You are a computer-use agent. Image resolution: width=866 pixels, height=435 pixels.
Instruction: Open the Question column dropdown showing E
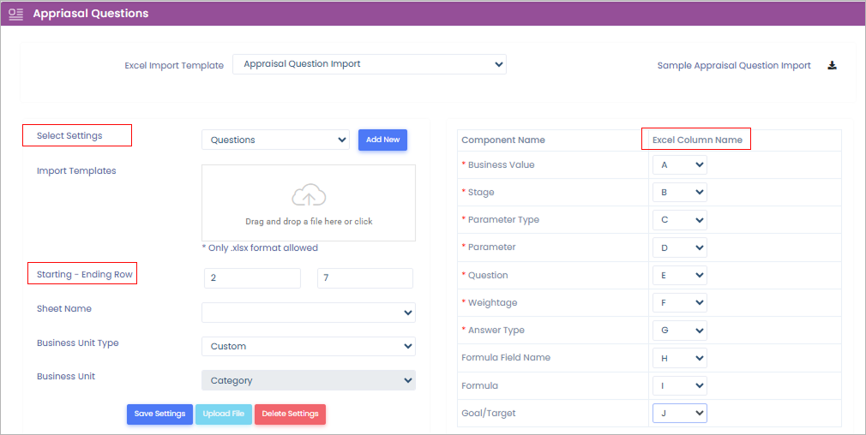pyautogui.click(x=680, y=275)
